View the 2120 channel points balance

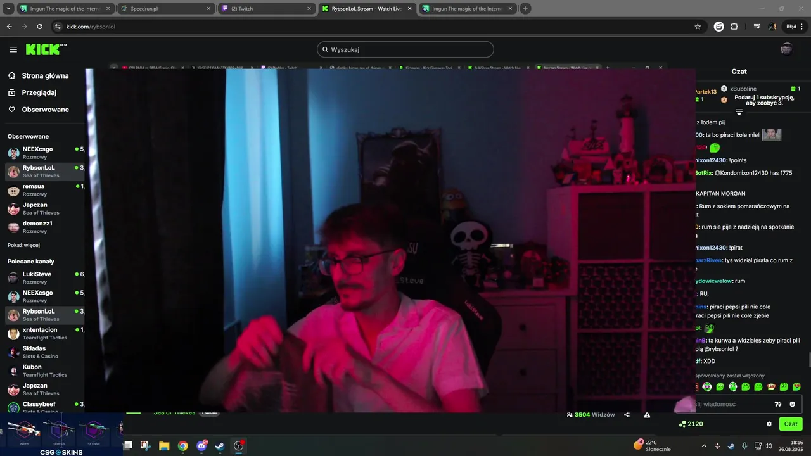coord(691,424)
